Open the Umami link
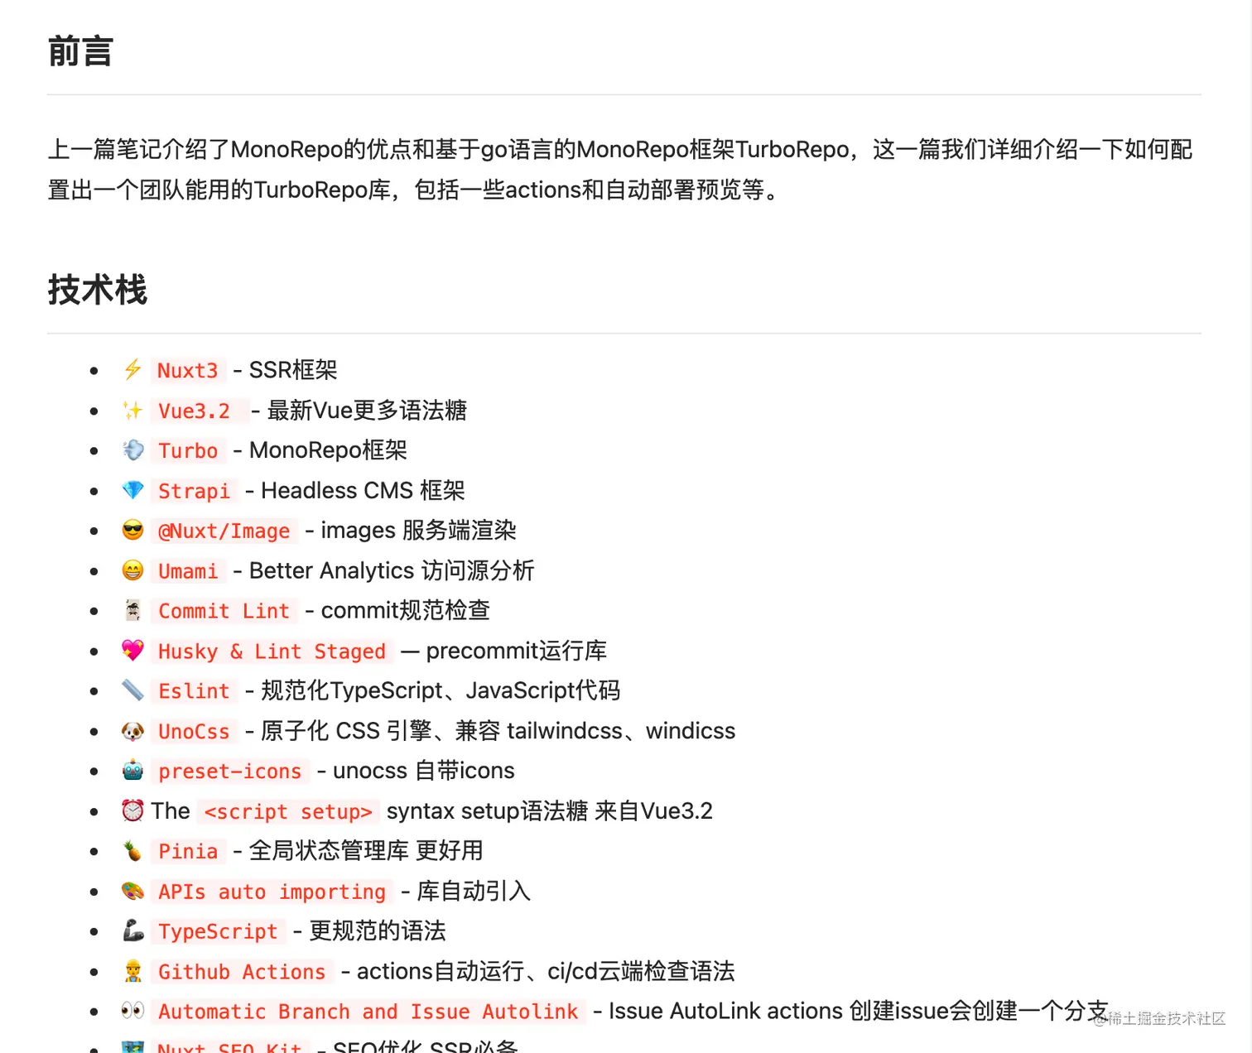The width and height of the screenshot is (1252, 1053). click(188, 570)
